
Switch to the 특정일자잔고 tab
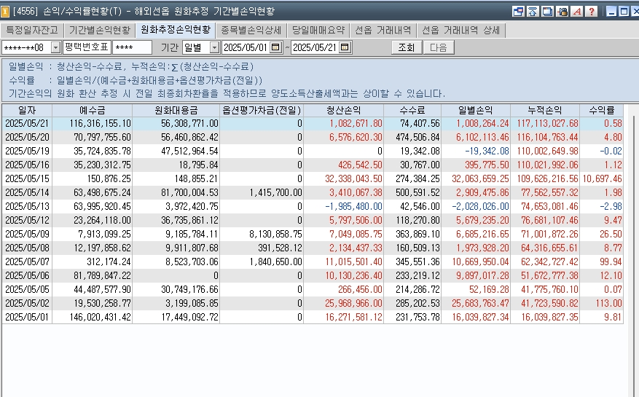32,30
